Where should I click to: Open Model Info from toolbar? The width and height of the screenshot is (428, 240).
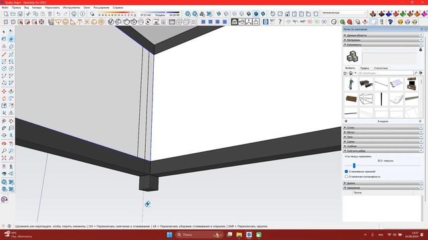tap(82, 14)
